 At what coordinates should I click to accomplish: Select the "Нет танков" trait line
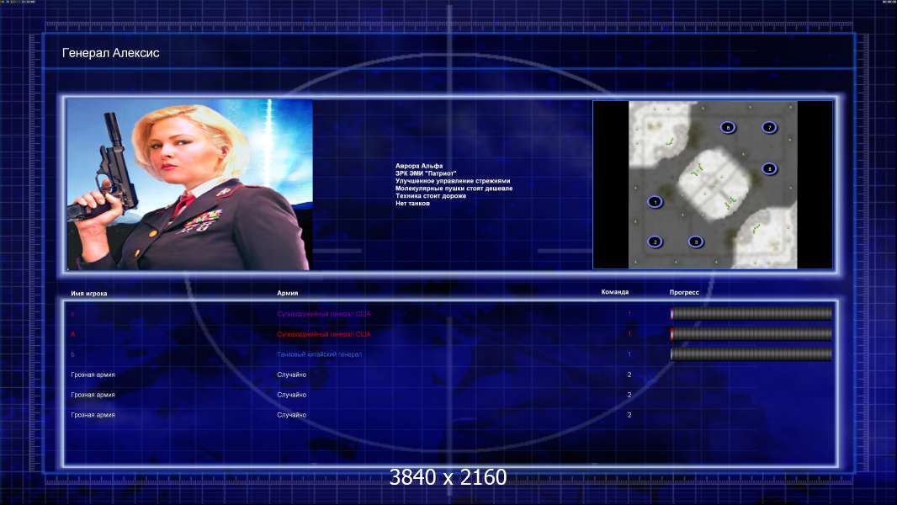412,203
